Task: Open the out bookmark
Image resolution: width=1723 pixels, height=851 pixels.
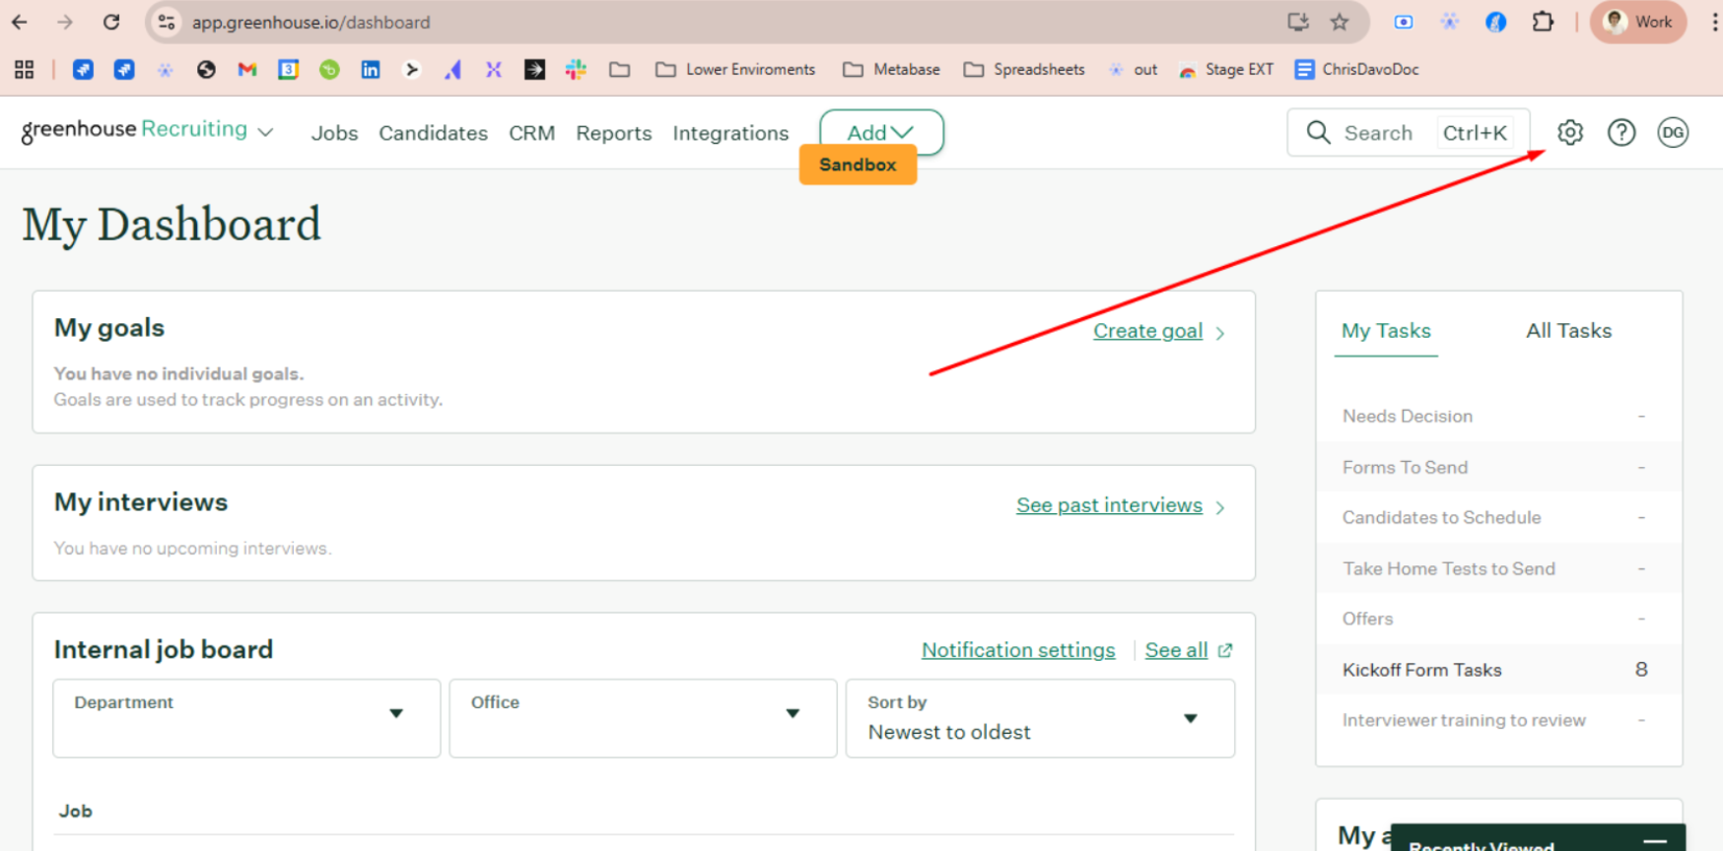Action: tap(1134, 69)
